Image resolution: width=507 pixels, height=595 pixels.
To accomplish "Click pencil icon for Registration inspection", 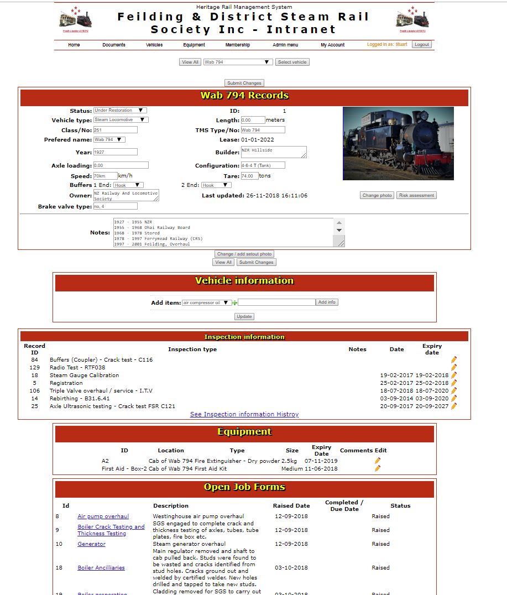I will click(x=454, y=383).
